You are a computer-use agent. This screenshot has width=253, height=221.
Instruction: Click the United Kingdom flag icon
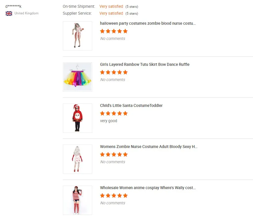point(9,13)
